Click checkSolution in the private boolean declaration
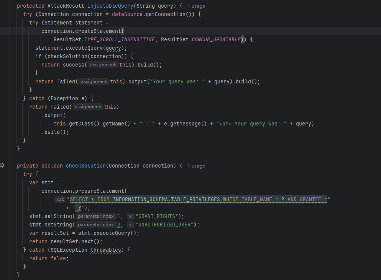The height and width of the screenshot is (280, 381). tap(86, 166)
